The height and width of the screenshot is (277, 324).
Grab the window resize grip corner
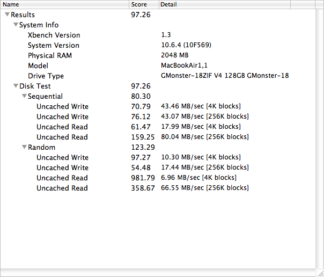click(320, 273)
